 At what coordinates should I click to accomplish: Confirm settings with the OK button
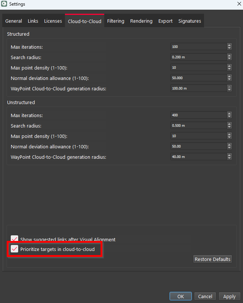[x=180, y=296]
